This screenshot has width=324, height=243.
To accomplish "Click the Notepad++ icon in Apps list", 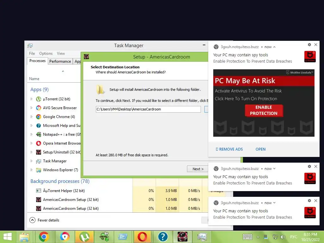I will (x=38, y=134).
